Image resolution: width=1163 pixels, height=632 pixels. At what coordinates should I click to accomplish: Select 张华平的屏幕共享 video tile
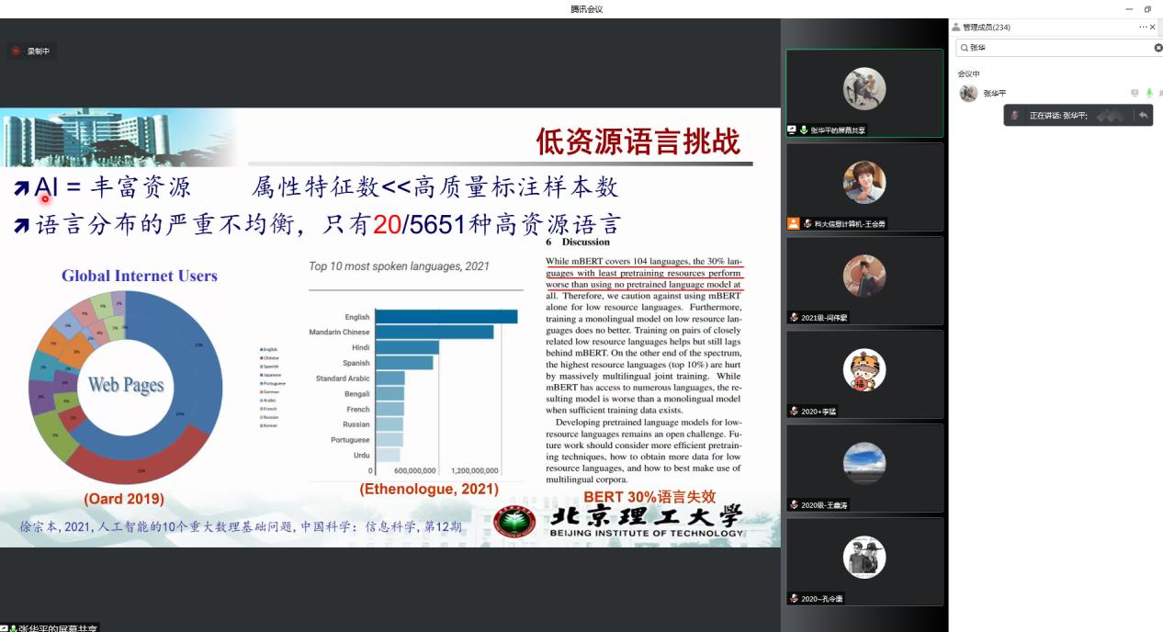tap(864, 94)
